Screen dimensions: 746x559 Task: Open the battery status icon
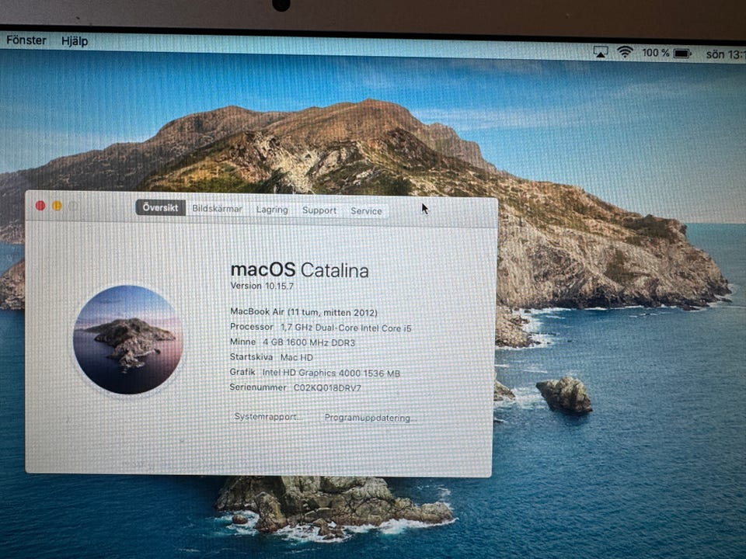[682, 54]
